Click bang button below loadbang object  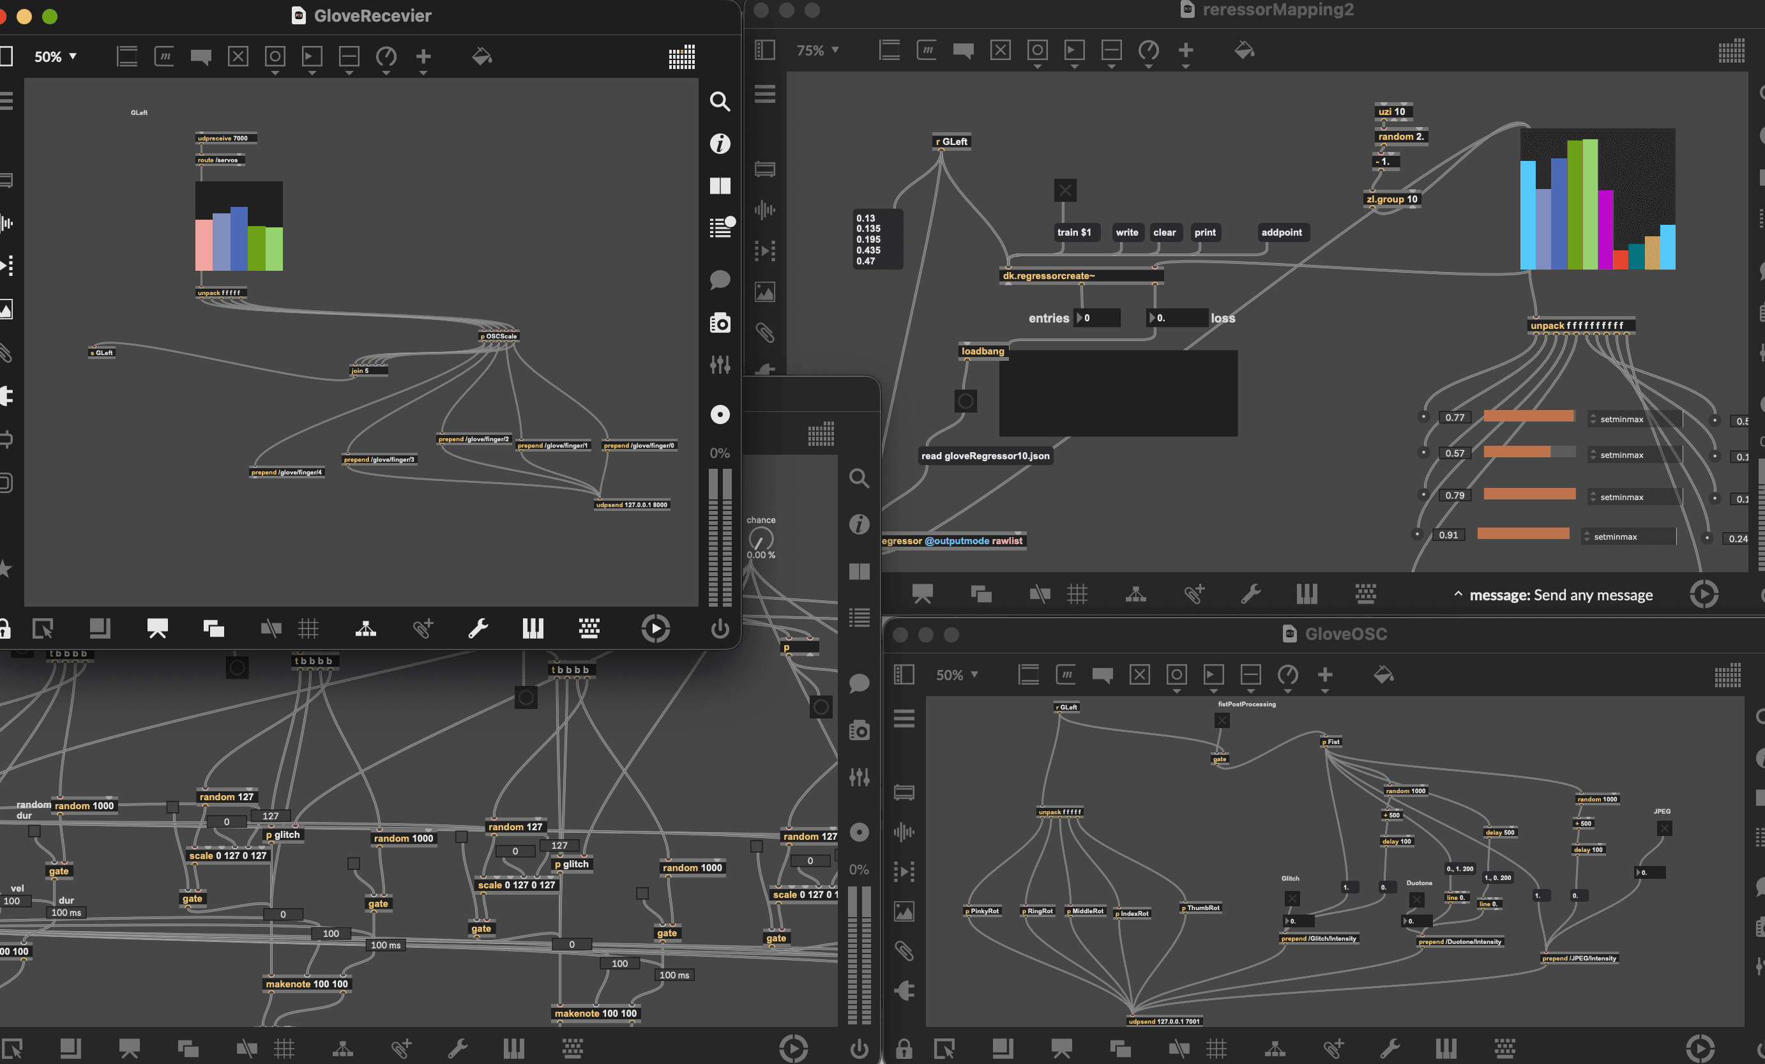[966, 400]
